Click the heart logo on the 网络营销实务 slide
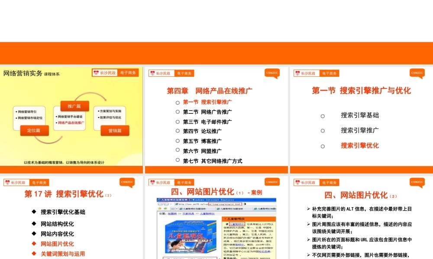 click(96, 73)
